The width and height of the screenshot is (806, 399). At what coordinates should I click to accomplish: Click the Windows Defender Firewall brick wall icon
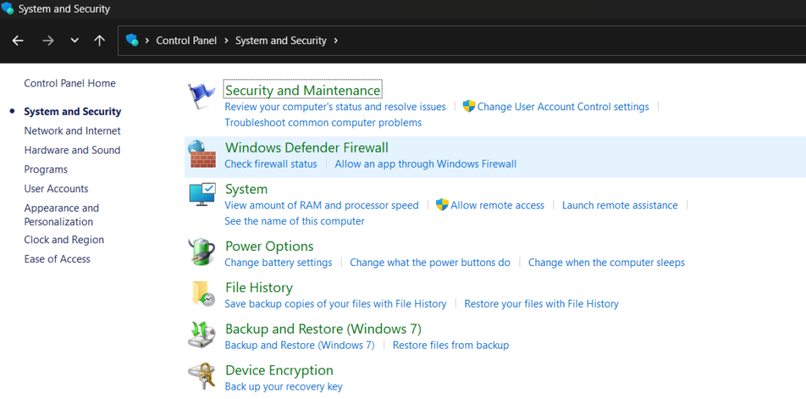pyautogui.click(x=201, y=154)
